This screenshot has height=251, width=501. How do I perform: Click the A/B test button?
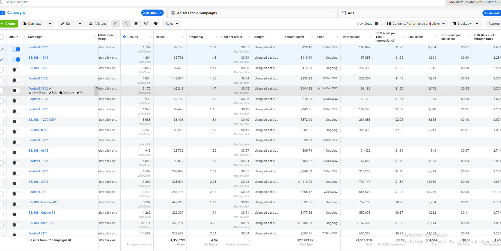(x=98, y=24)
